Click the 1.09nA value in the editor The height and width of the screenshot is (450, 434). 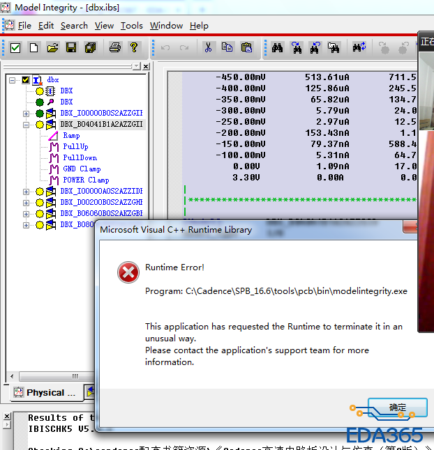click(333, 166)
